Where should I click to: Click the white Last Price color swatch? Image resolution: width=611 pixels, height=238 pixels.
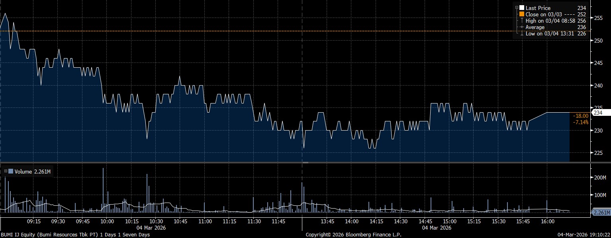tap(522, 8)
